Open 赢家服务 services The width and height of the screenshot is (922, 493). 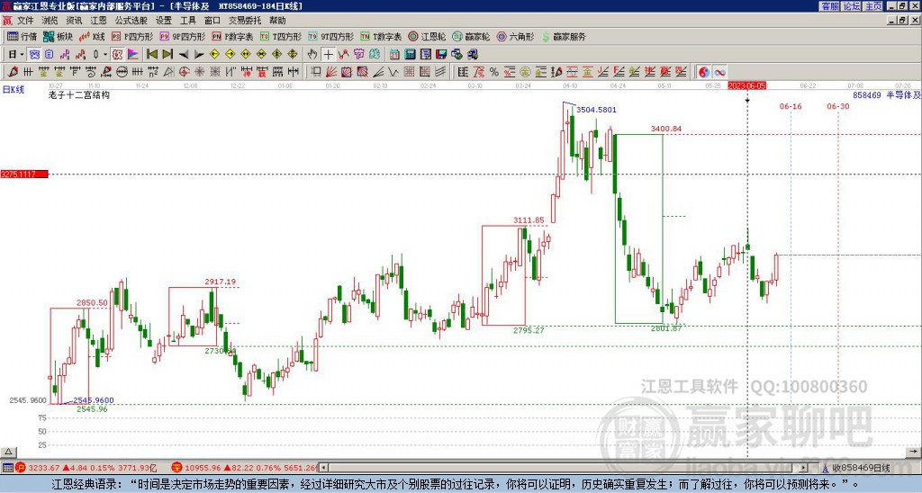point(564,36)
